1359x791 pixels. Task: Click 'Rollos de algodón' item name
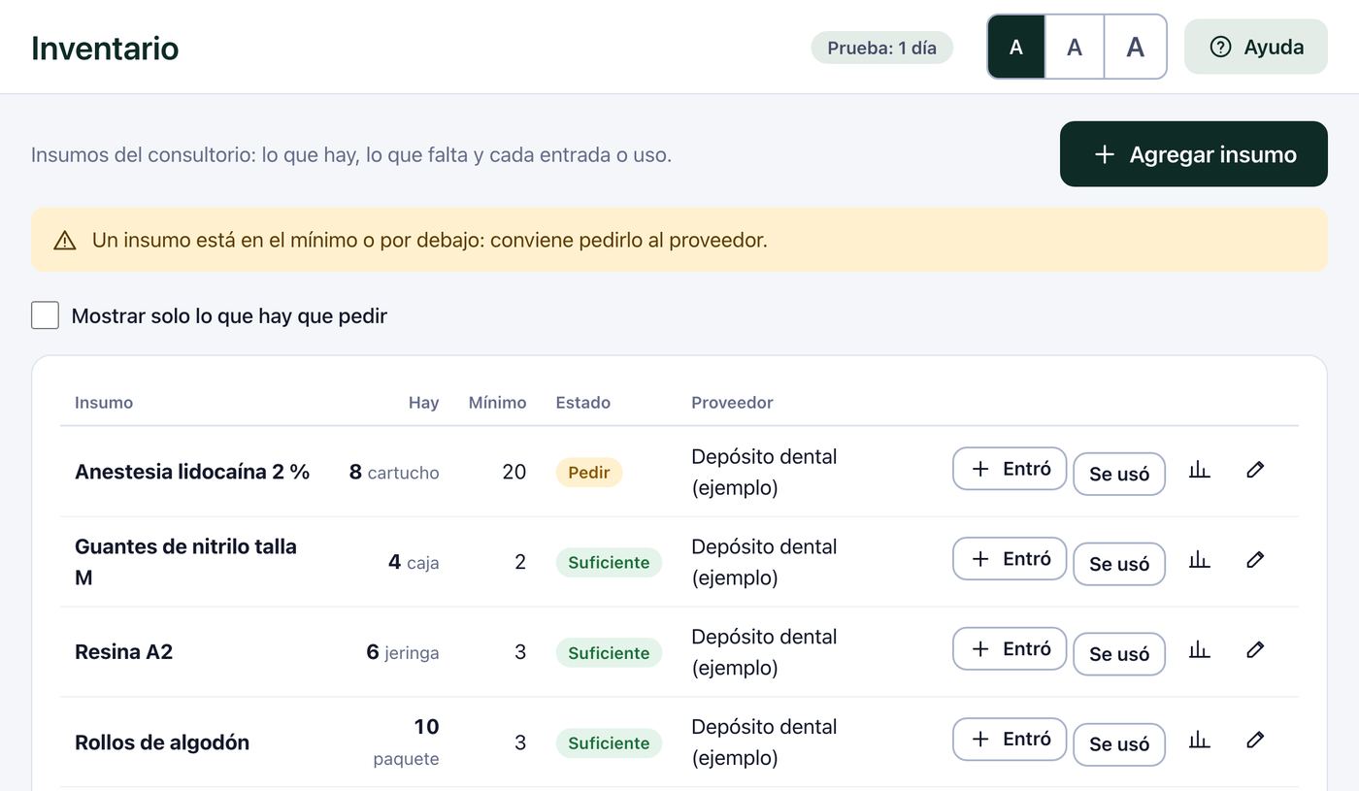click(162, 742)
